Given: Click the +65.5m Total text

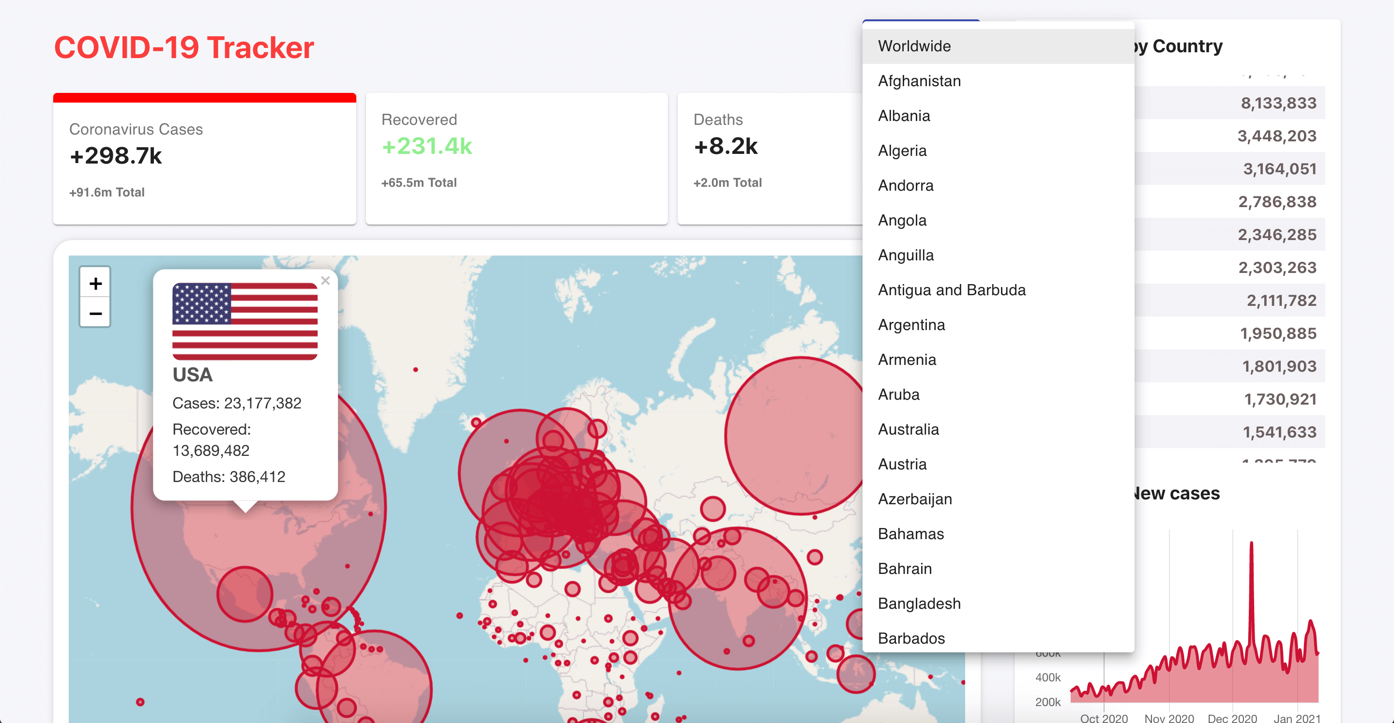Looking at the screenshot, I should click(x=419, y=183).
